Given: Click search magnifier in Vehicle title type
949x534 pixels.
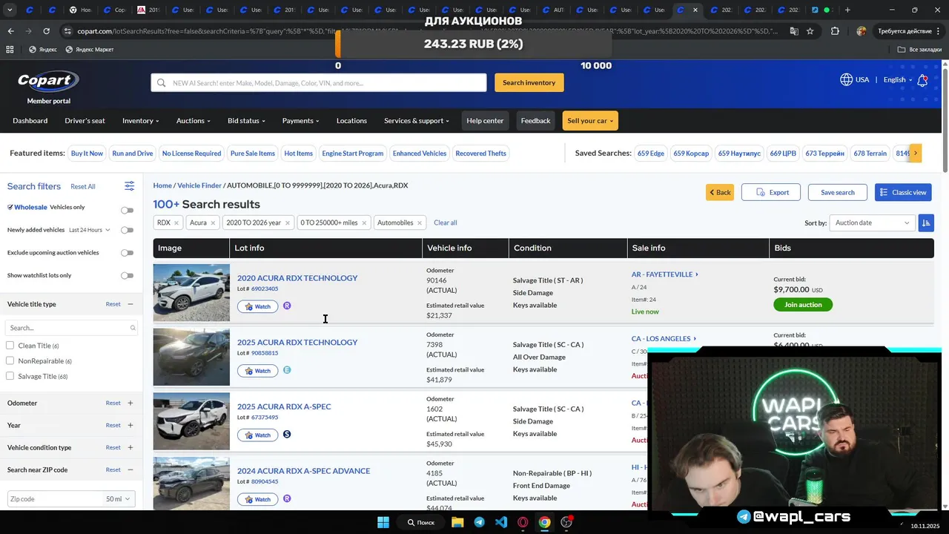Looking at the screenshot, I should click(x=133, y=328).
